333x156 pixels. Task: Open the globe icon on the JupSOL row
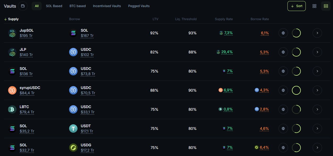point(283,33)
